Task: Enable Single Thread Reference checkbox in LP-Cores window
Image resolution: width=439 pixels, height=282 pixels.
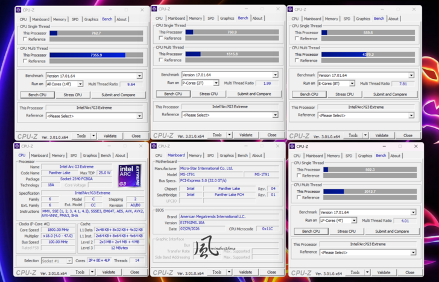Action: point(298,176)
